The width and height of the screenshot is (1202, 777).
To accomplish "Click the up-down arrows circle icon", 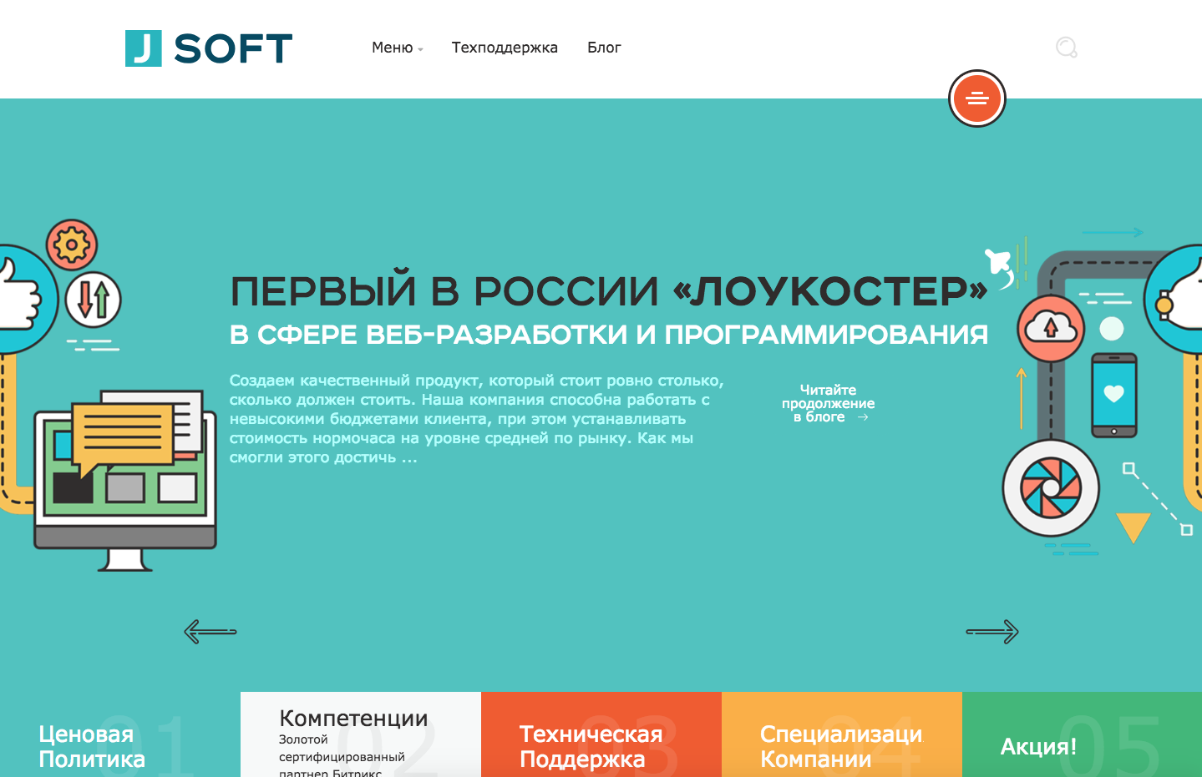I will [94, 300].
